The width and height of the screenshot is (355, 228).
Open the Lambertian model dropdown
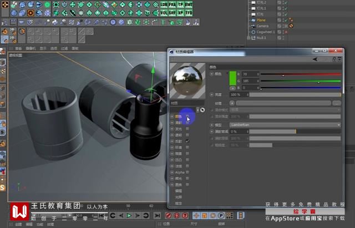coord(285,125)
